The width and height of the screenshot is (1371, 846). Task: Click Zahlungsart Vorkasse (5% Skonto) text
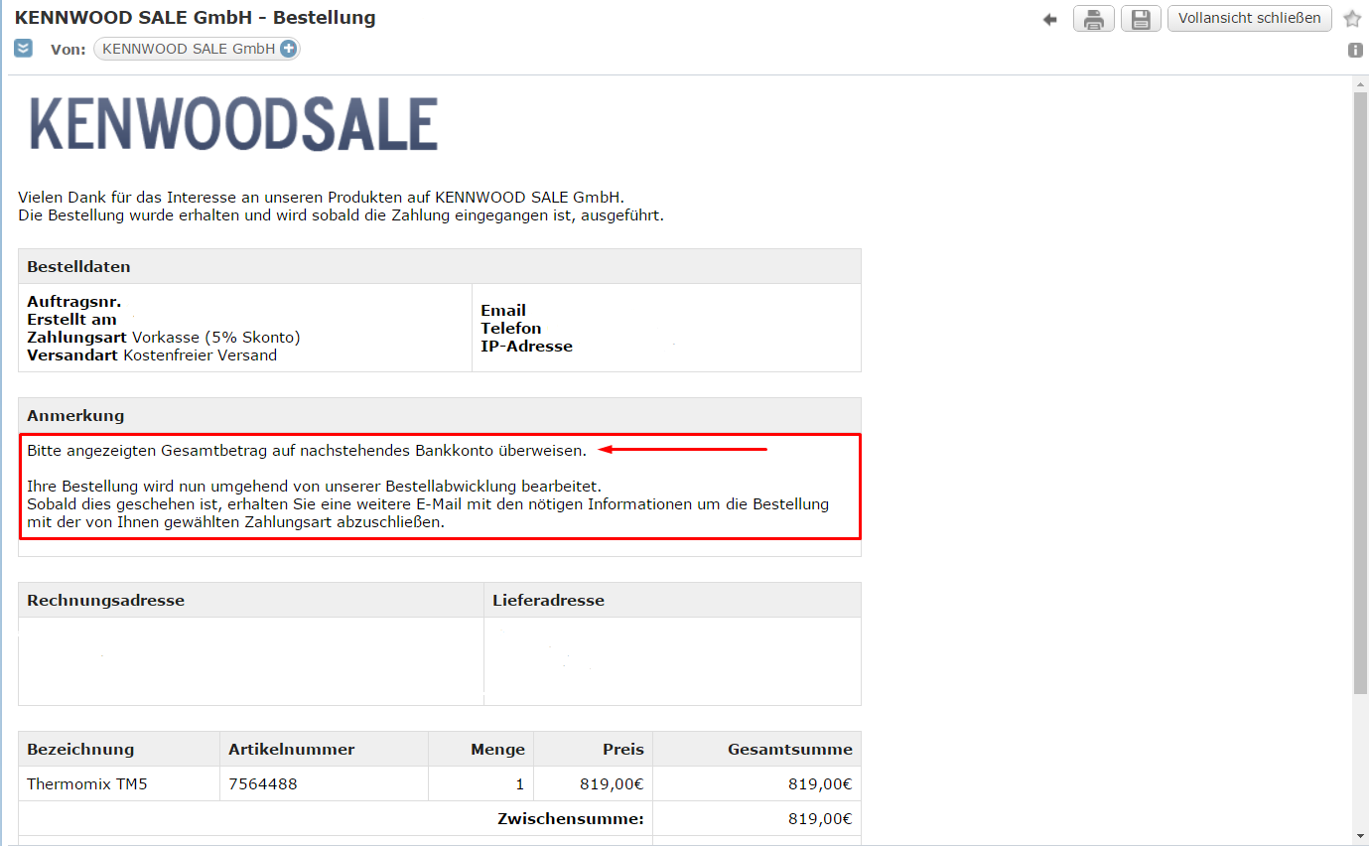(164, 337)
